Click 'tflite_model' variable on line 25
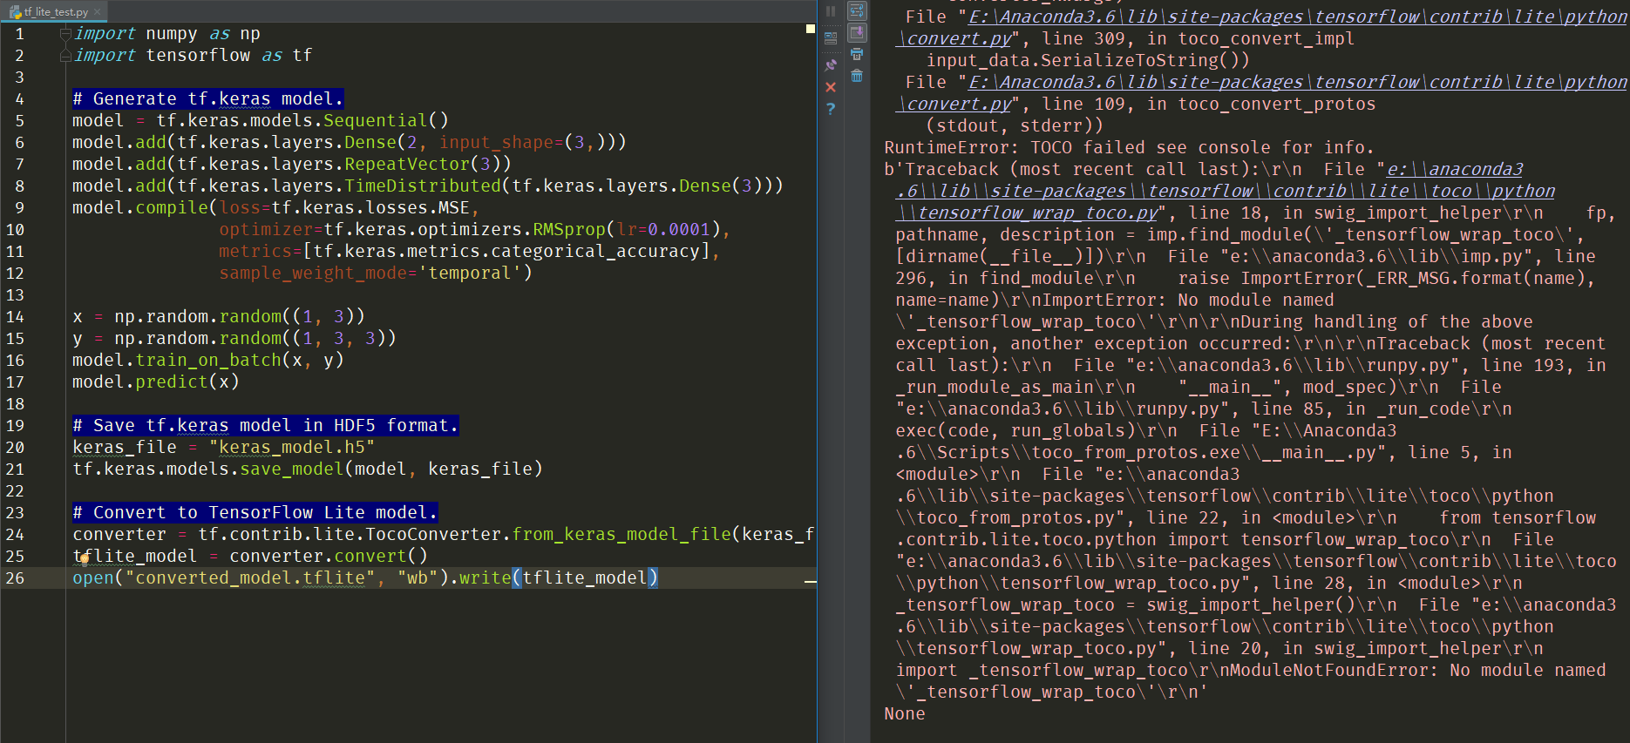 click(x=135, y=557)
